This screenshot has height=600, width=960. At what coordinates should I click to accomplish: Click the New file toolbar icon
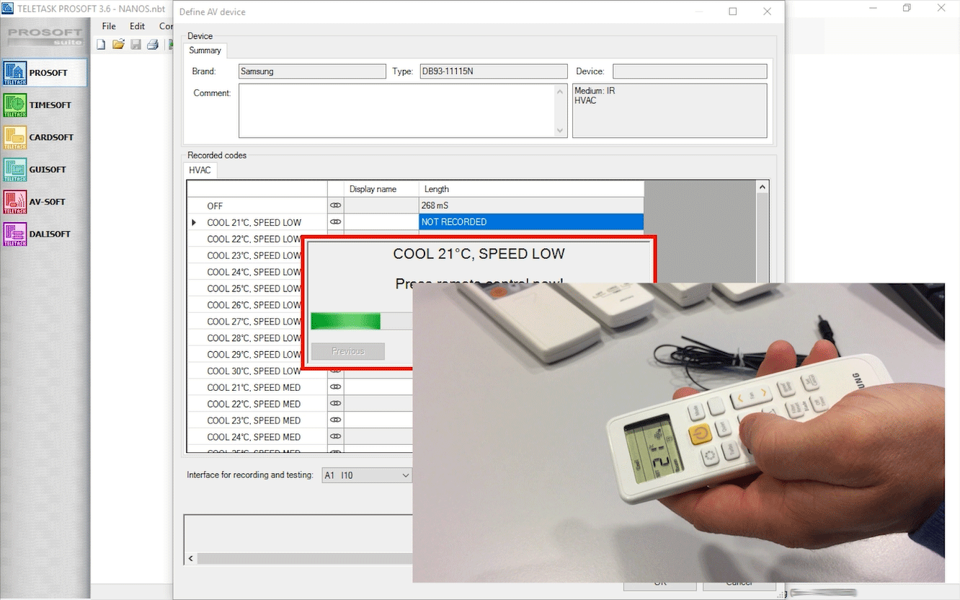(102, 45)
